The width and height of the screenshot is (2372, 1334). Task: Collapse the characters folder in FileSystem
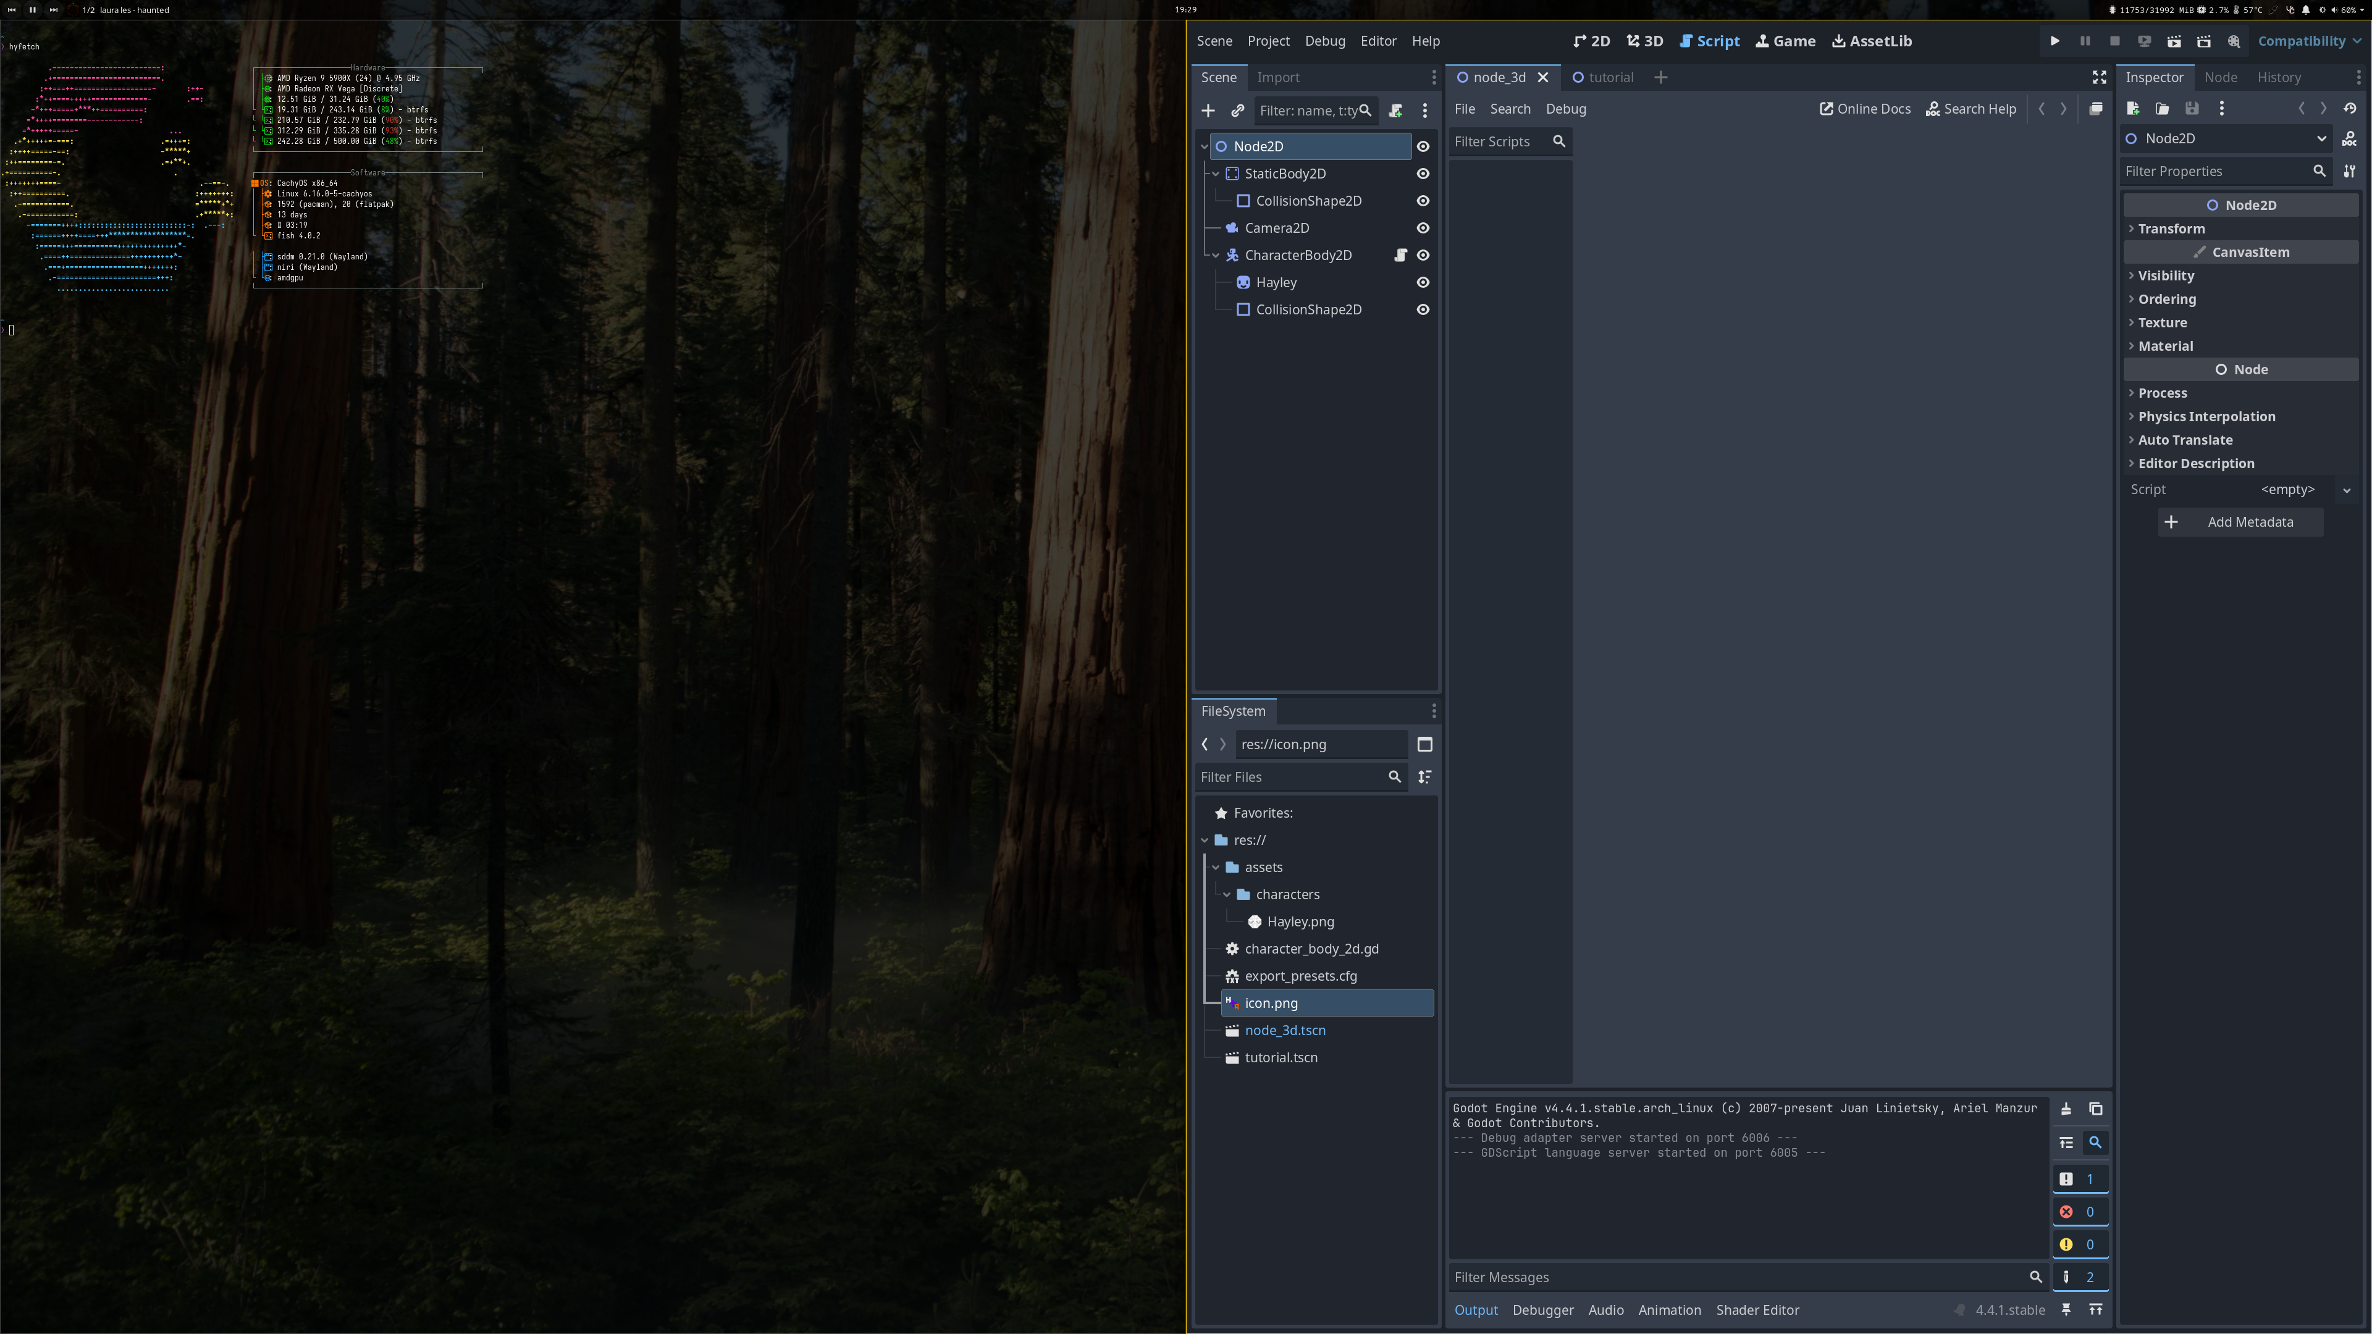point(1227,894)
